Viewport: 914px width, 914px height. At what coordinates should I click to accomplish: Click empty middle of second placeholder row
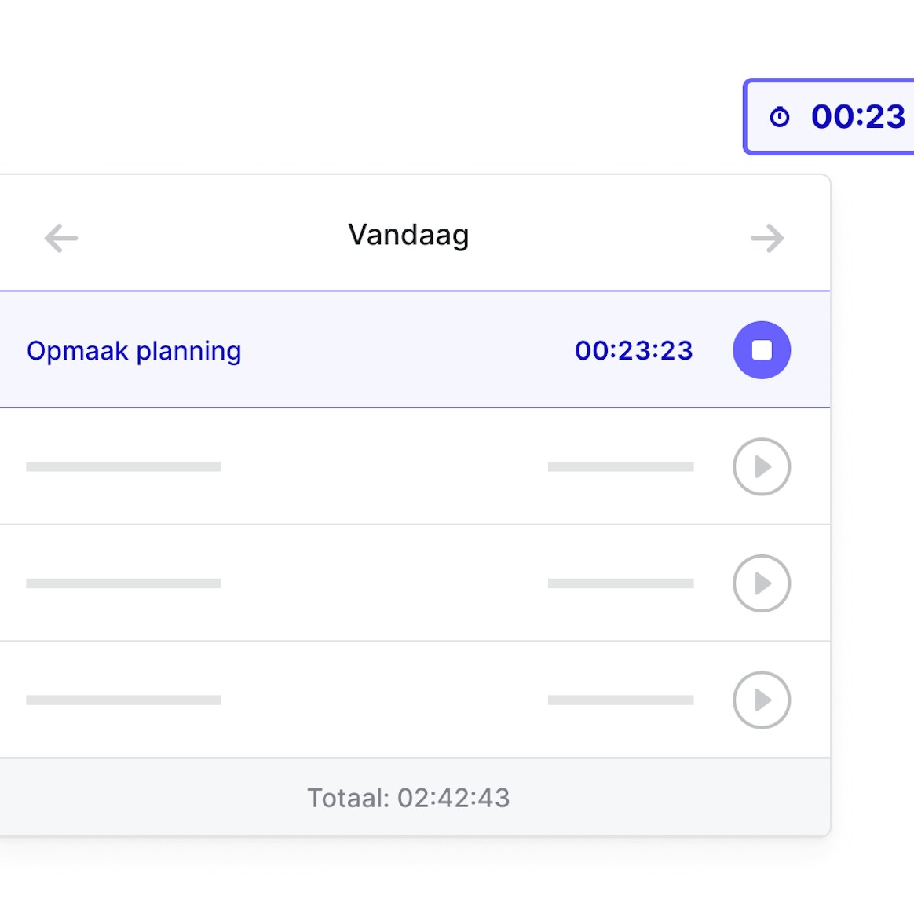click(385, 583)
